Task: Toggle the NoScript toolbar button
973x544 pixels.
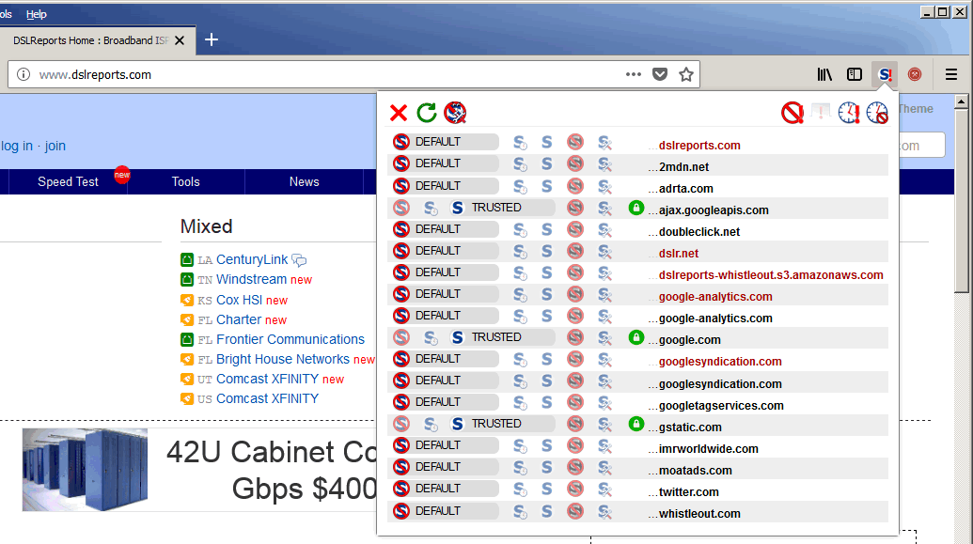Action: pos(885,74)
